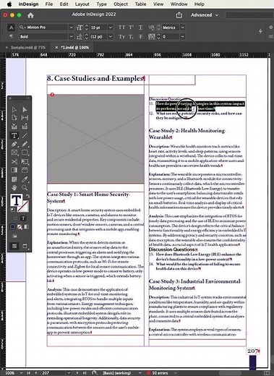Click the Home icon
Screen dimensions: 274x376
pos(30,15)
